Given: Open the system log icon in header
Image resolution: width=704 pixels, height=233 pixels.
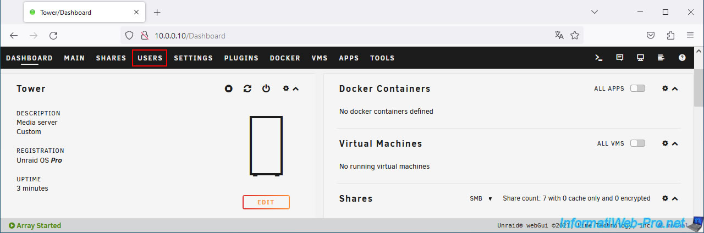Looking at the screenshot, I should coord(661,58).
